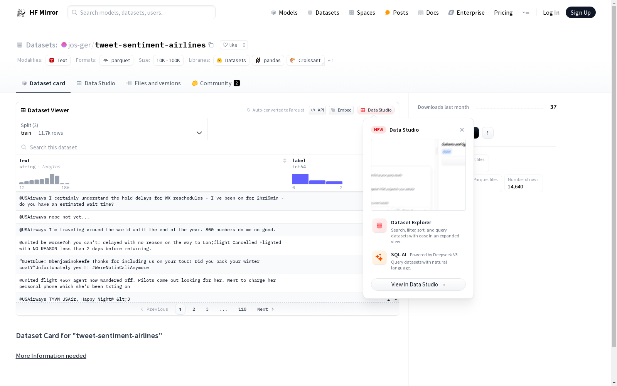
Task: Open the Files and versions tab
Action: [x=153, y=83]
